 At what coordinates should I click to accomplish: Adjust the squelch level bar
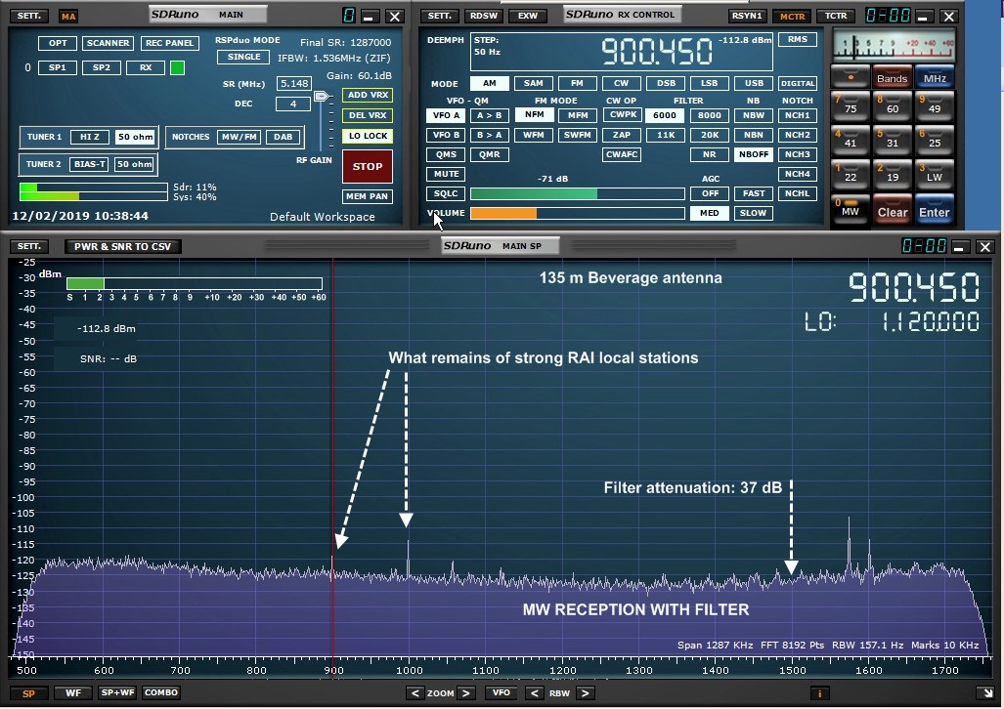[x=577, y=193]
